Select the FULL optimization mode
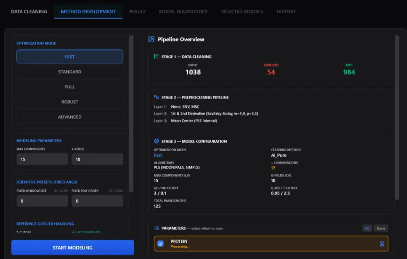The width and height of the screenshot is (407, 259). coord(70,87)
